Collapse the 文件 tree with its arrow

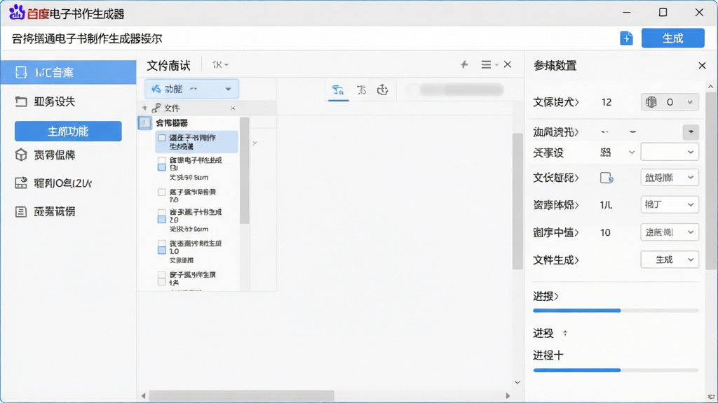coord(144,108)
